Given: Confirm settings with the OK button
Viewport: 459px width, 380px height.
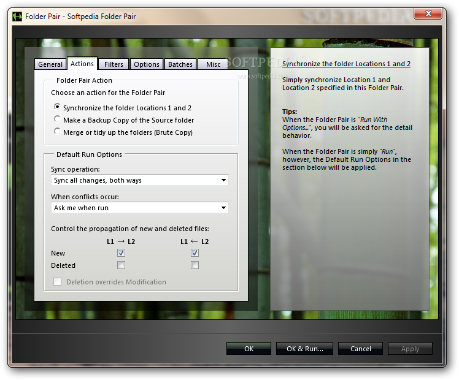Looking at the screenshot, I should [x=249, y=349].
